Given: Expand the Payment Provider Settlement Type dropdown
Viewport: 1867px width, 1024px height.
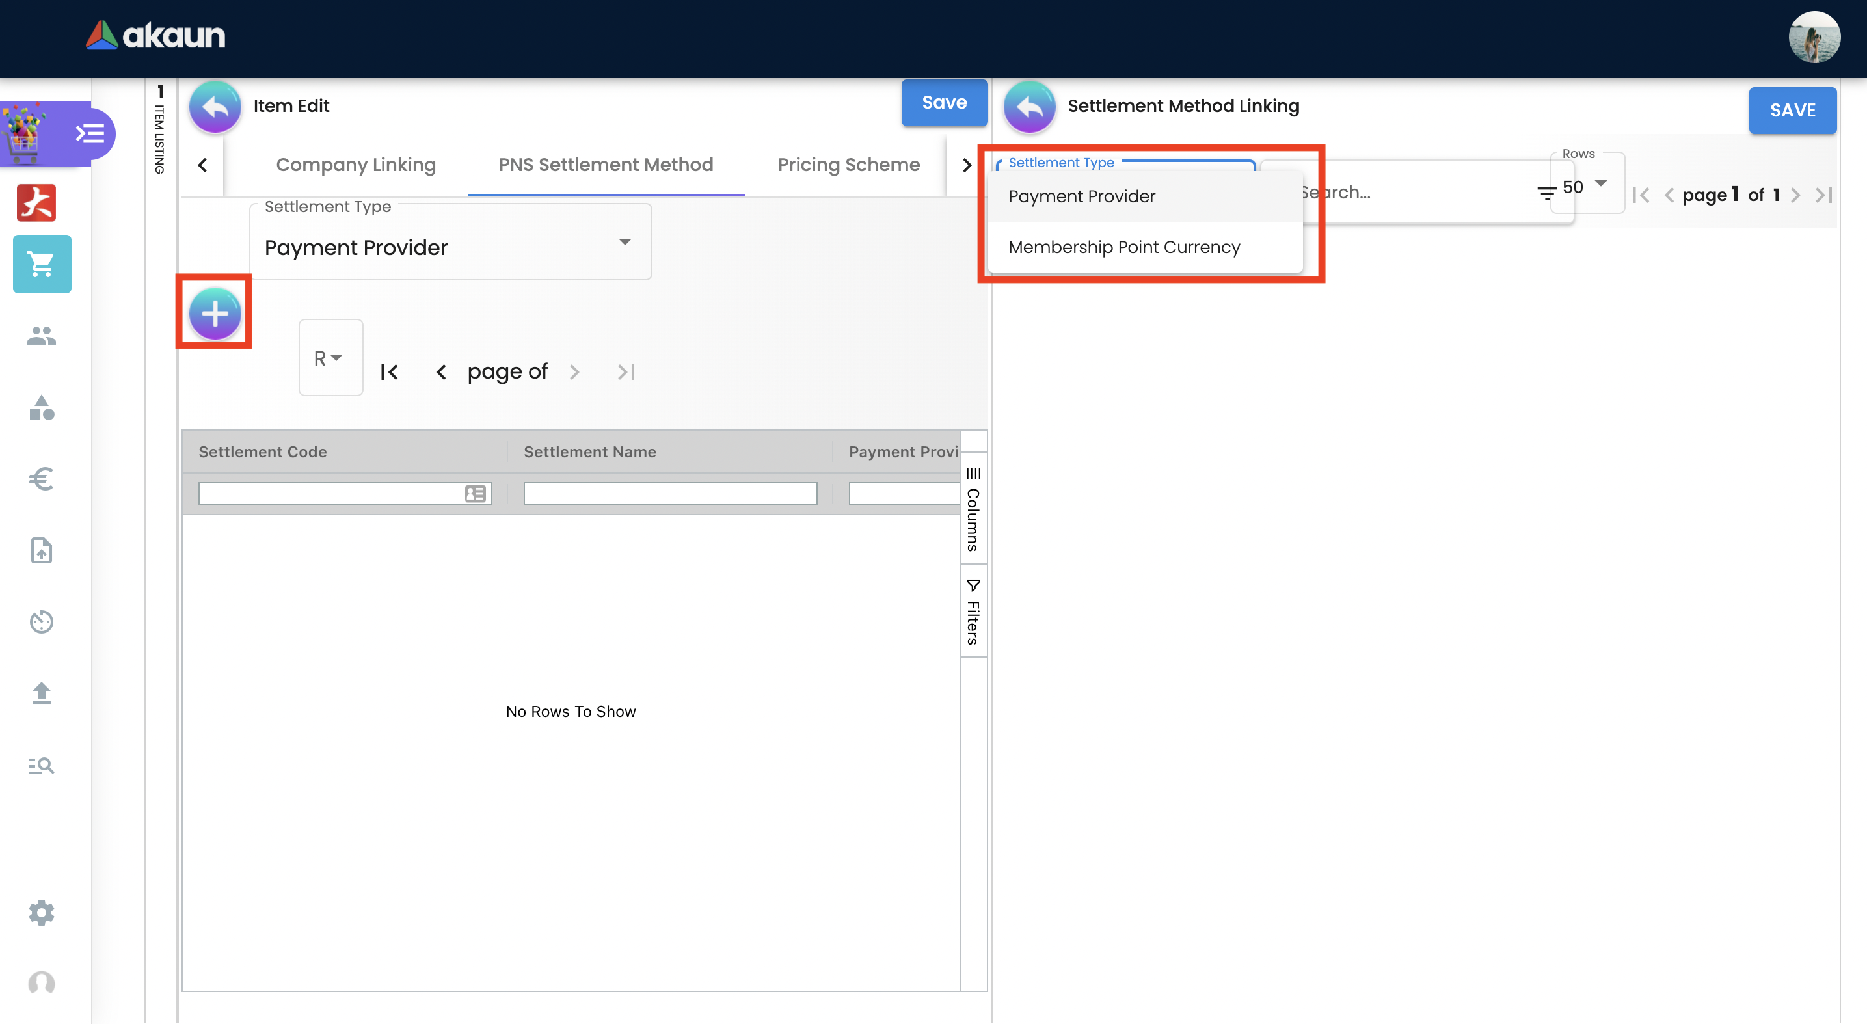Looking at the screenshot, I should click(450, 247).
